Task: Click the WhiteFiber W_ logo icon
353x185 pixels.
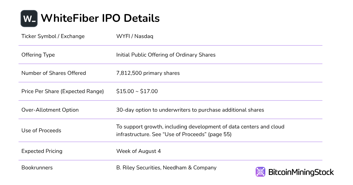Action: coord(29,19)
